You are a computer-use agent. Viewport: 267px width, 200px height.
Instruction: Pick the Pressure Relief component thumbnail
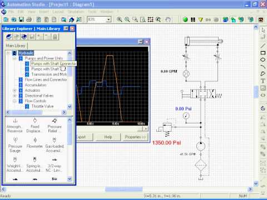55,126
